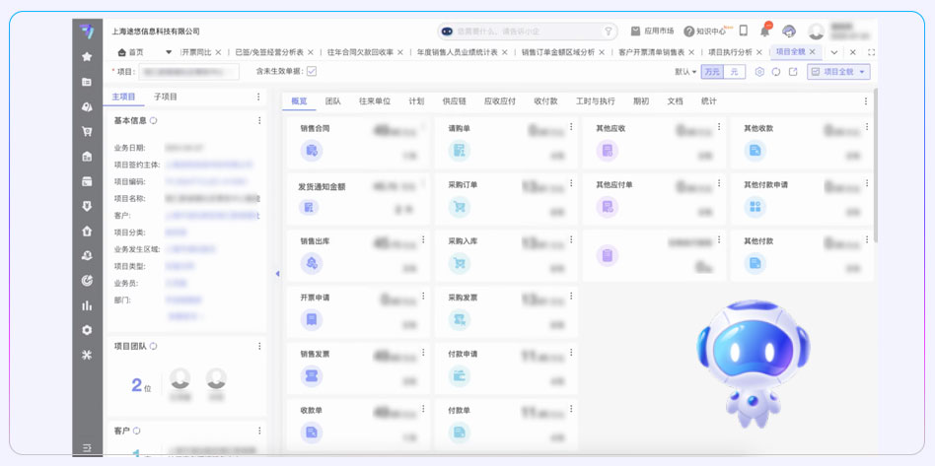Open the pie chart sidebar icon
This screenshot has height=466, width=935.
click(x=87, y=281)
